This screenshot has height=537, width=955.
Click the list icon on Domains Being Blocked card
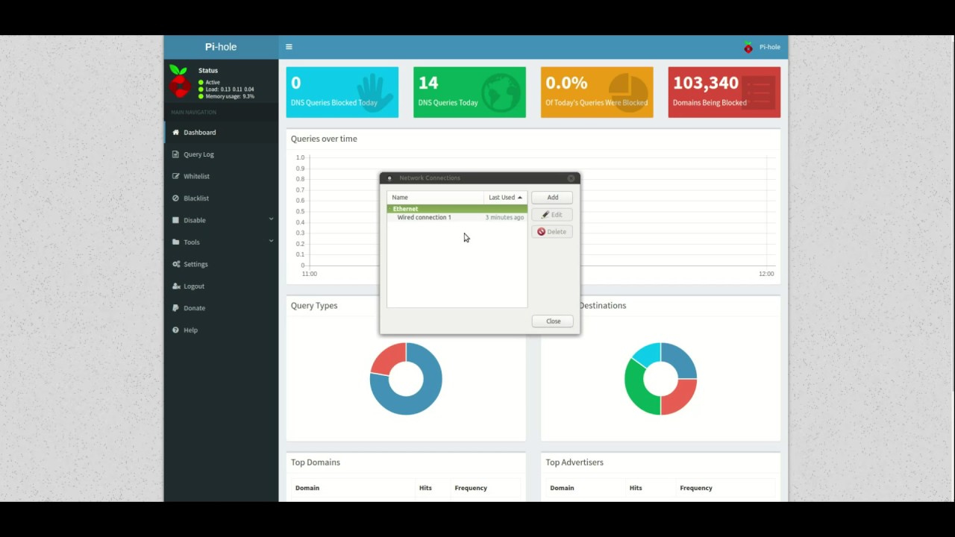click(759, 92)
